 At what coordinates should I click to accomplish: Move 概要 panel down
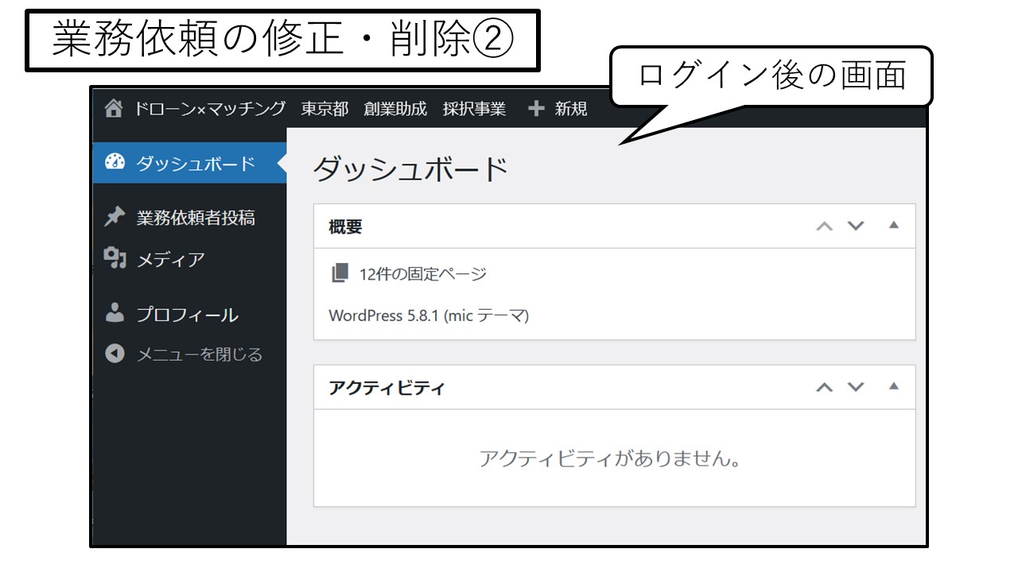pyautogui.click(x=856, y=226)
